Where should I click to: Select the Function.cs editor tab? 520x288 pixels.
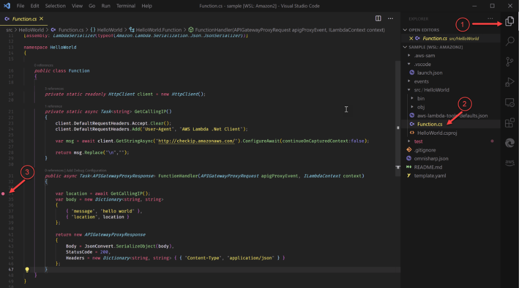tap(24, 19)
